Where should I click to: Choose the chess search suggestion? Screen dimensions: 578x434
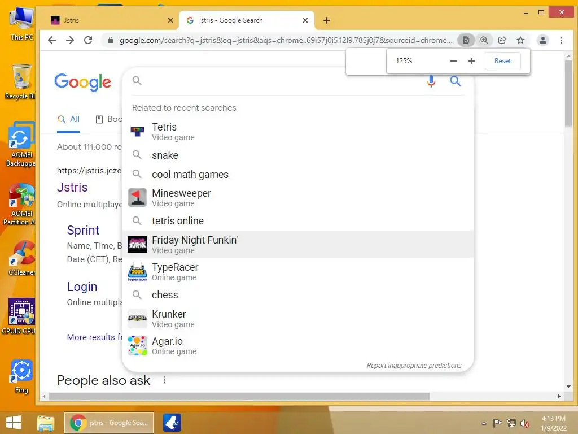click(298, 295)
